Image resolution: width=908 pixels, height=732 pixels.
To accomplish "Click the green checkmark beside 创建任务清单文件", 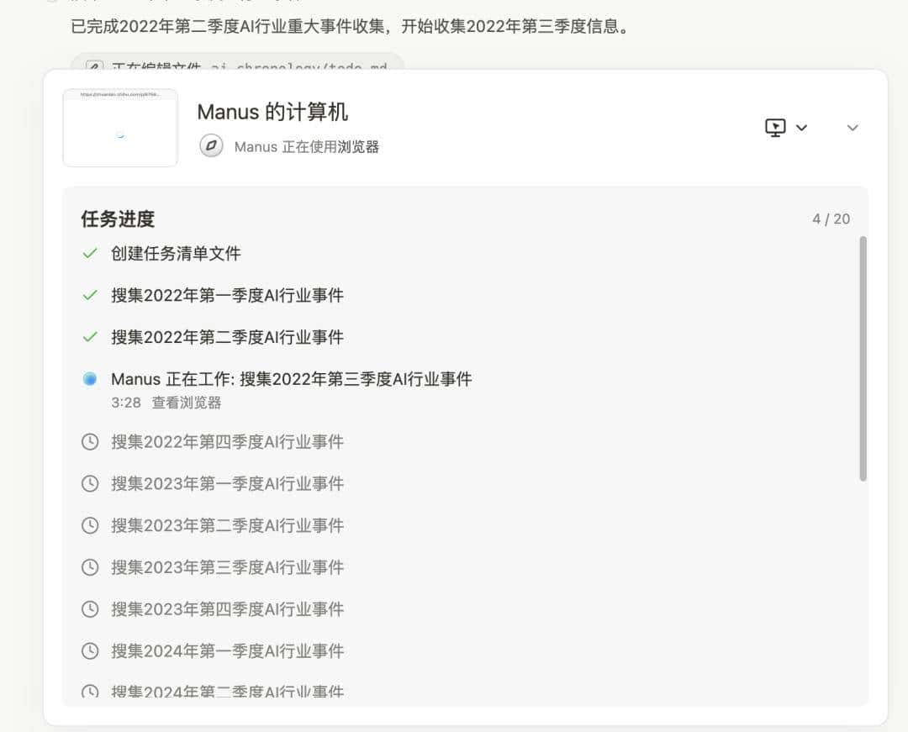I will (x=90, y=253).
